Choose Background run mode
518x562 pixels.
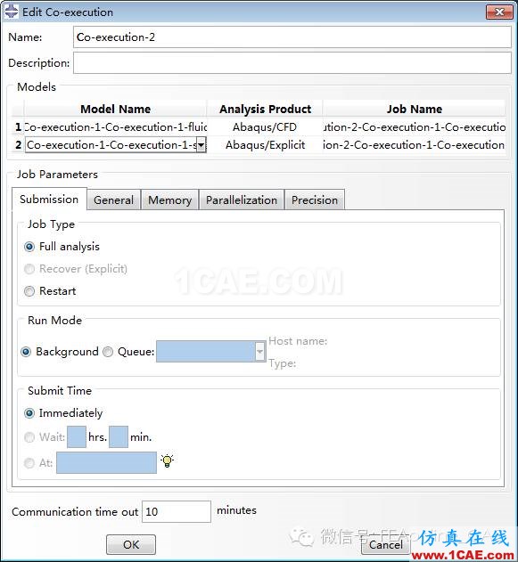(26, 352)
